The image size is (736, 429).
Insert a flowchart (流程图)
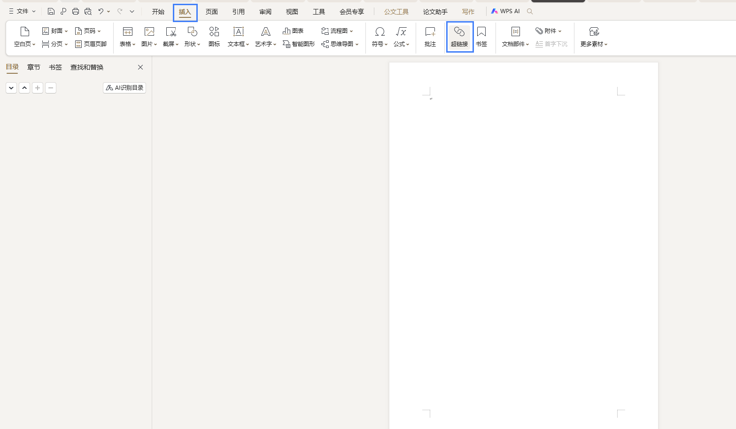(337, 31)
